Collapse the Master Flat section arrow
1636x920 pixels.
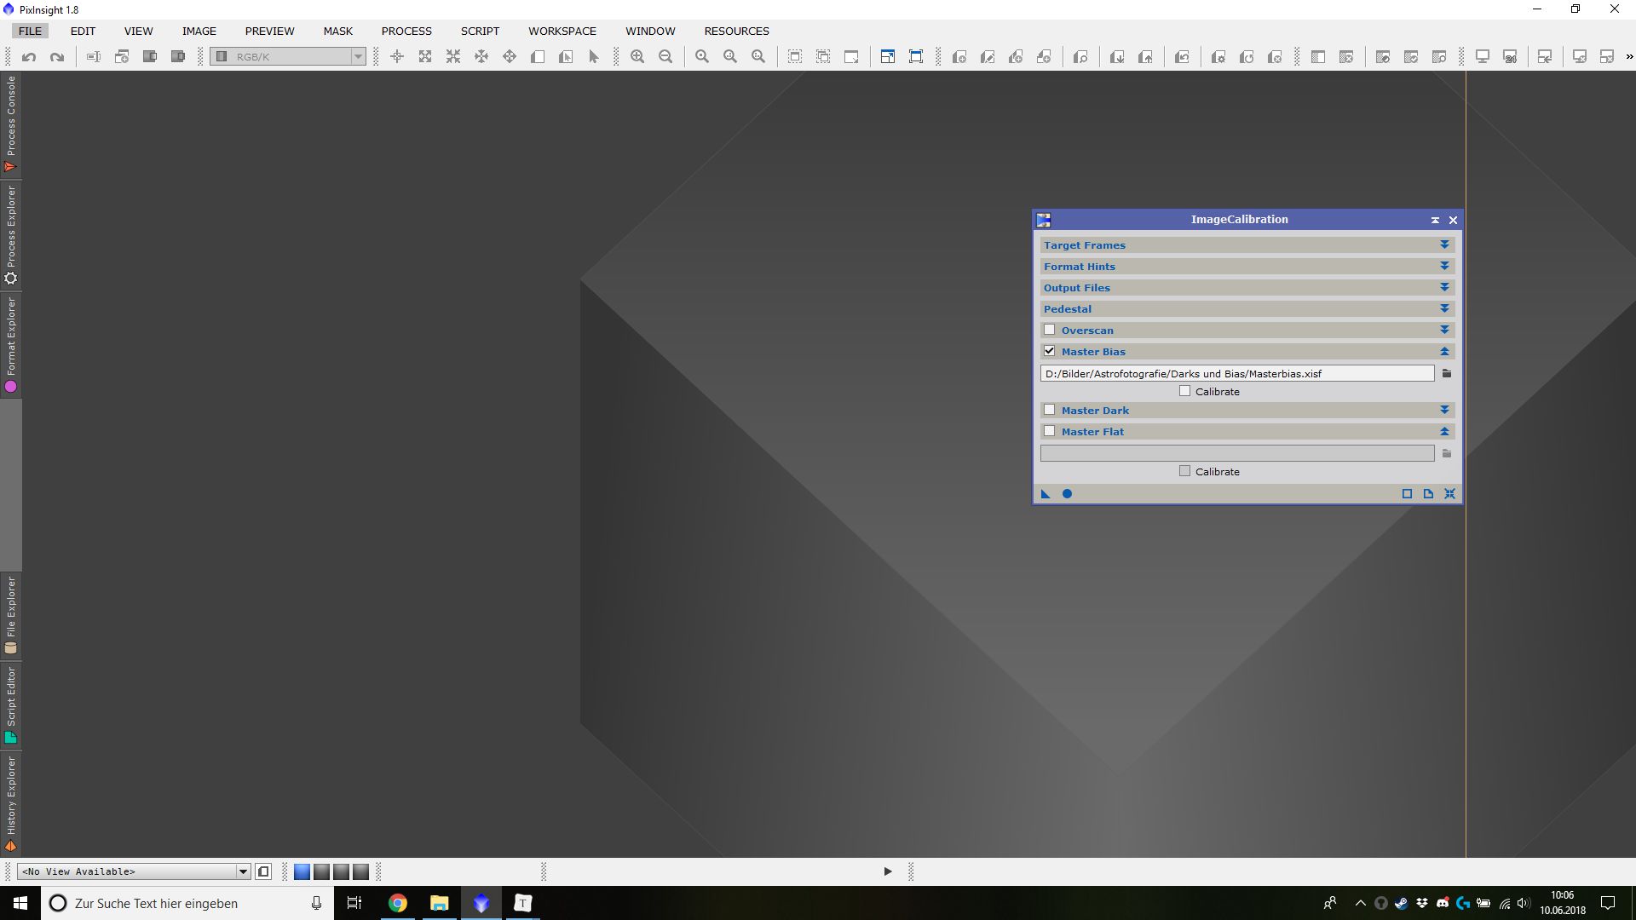(x=1444, y=432)
